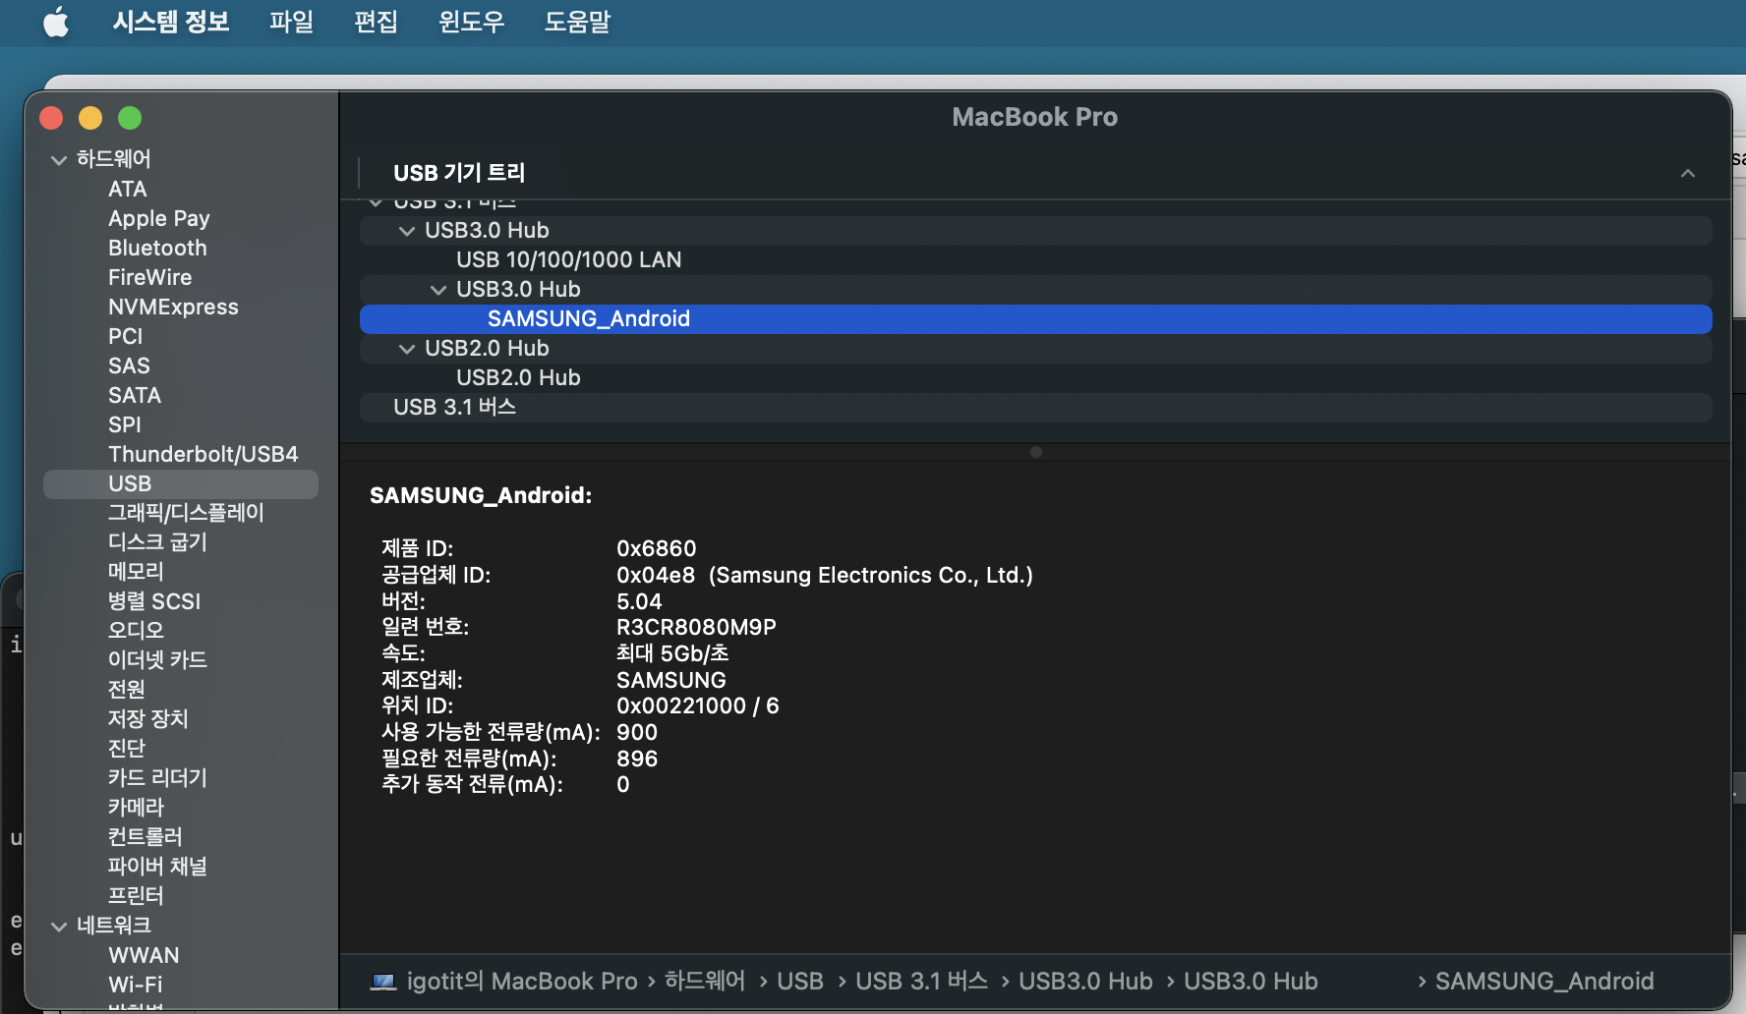1746x1014 pixels.
Task: Collapse the USB2.0 Hub parent node
Action: pyautogui.click(x=407, y=349)
